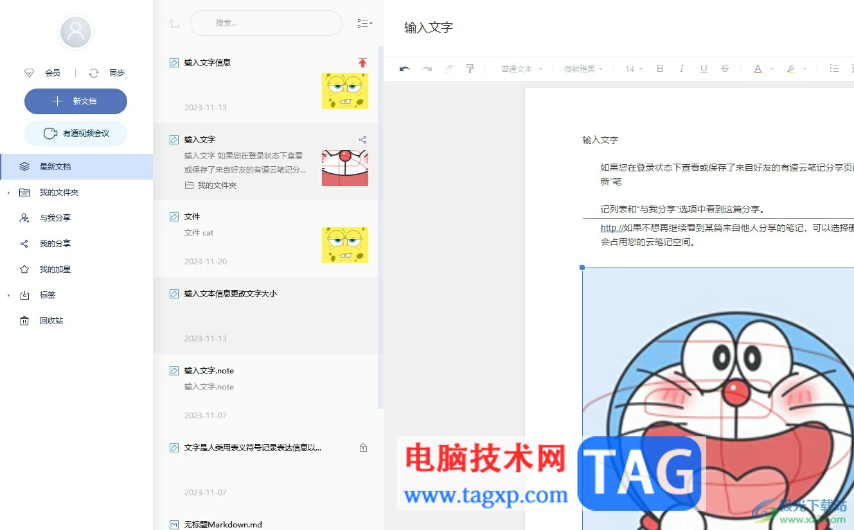Click the red pin-to-top icon on 输入文字信息
This screenshot has height=530, width=854.
(x=362, y=62)
